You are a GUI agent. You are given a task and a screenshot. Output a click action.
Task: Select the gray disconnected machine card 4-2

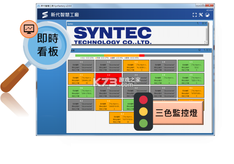(x=81, y=105)
